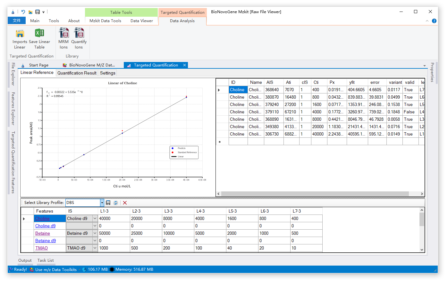Open the Properties side panel
The image size is (448, 281).
(x=432, y=72)
